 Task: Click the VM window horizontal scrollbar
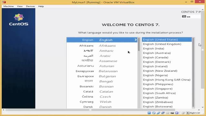click(90, 110)
